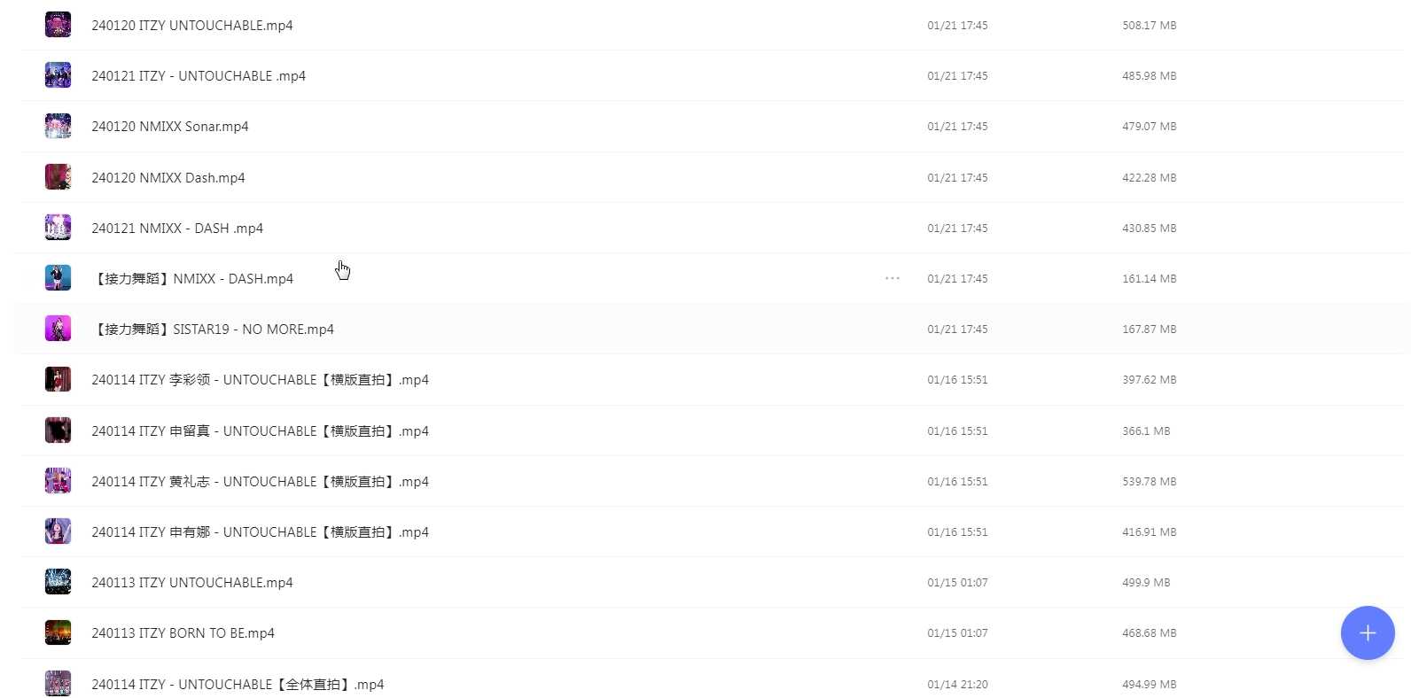1419x698 pixels.
Task: Open 240114 ITZY 黄礼志 - UNTOUCHABLE video
Action: (260, 482)
